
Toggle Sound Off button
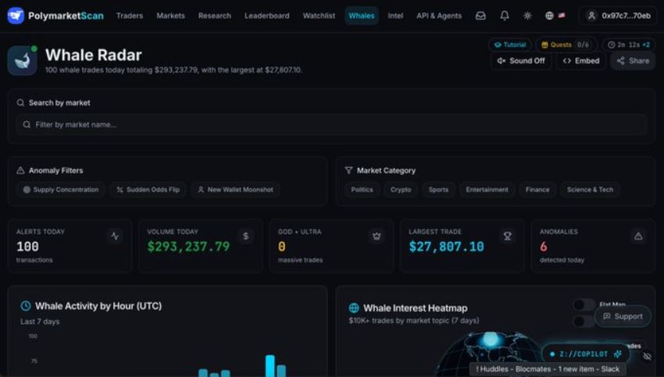pyautogui.click(x=521, y=61)
